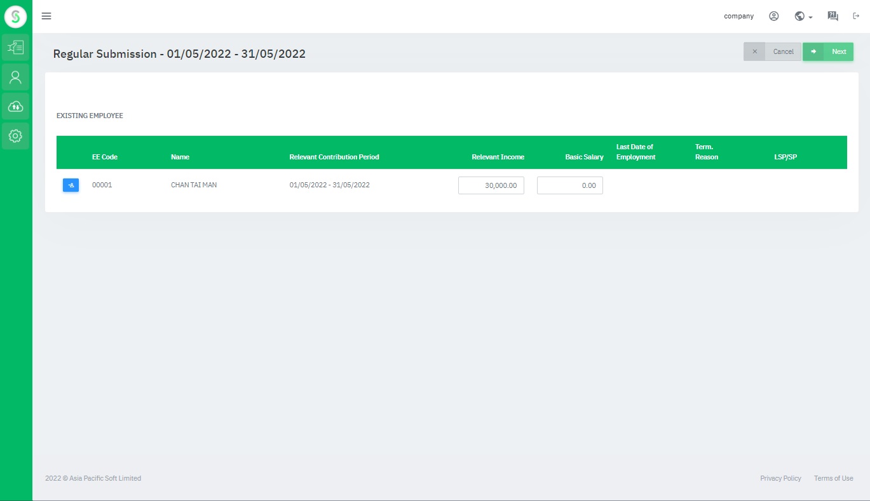
Task: Click the Regular Submission page title
Action: pyautogui.click(x=179, y=54)
